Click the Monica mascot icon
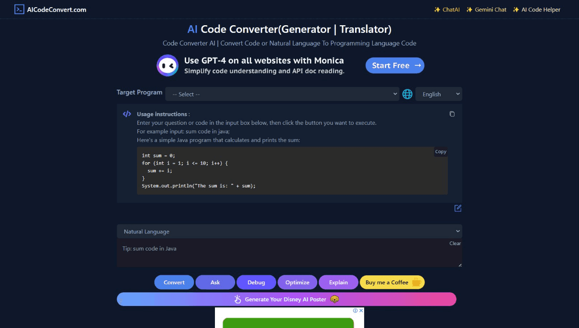Viewport: 579px width, 328px height. coord(168,66)
